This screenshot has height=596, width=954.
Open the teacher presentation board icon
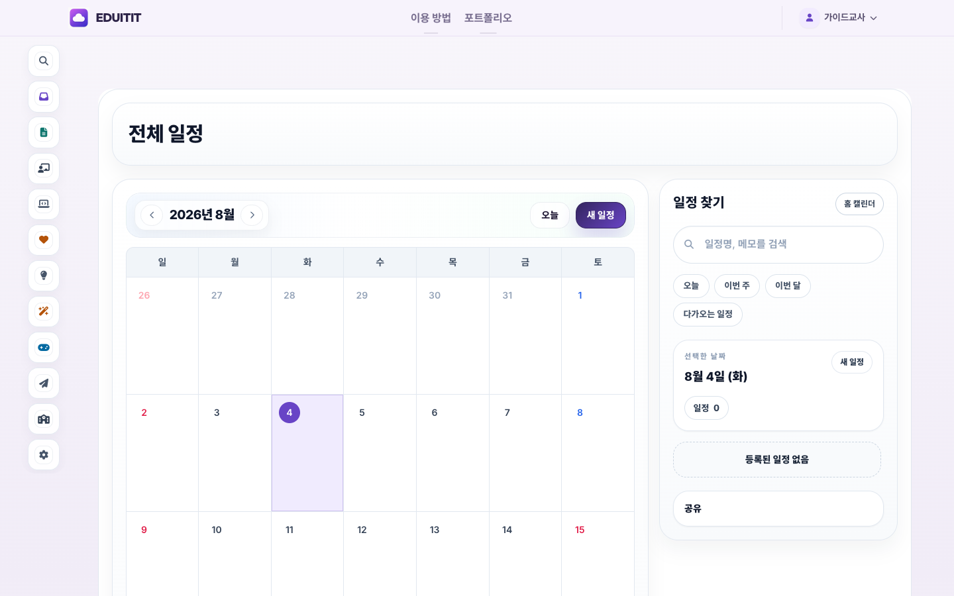point(44,168)
